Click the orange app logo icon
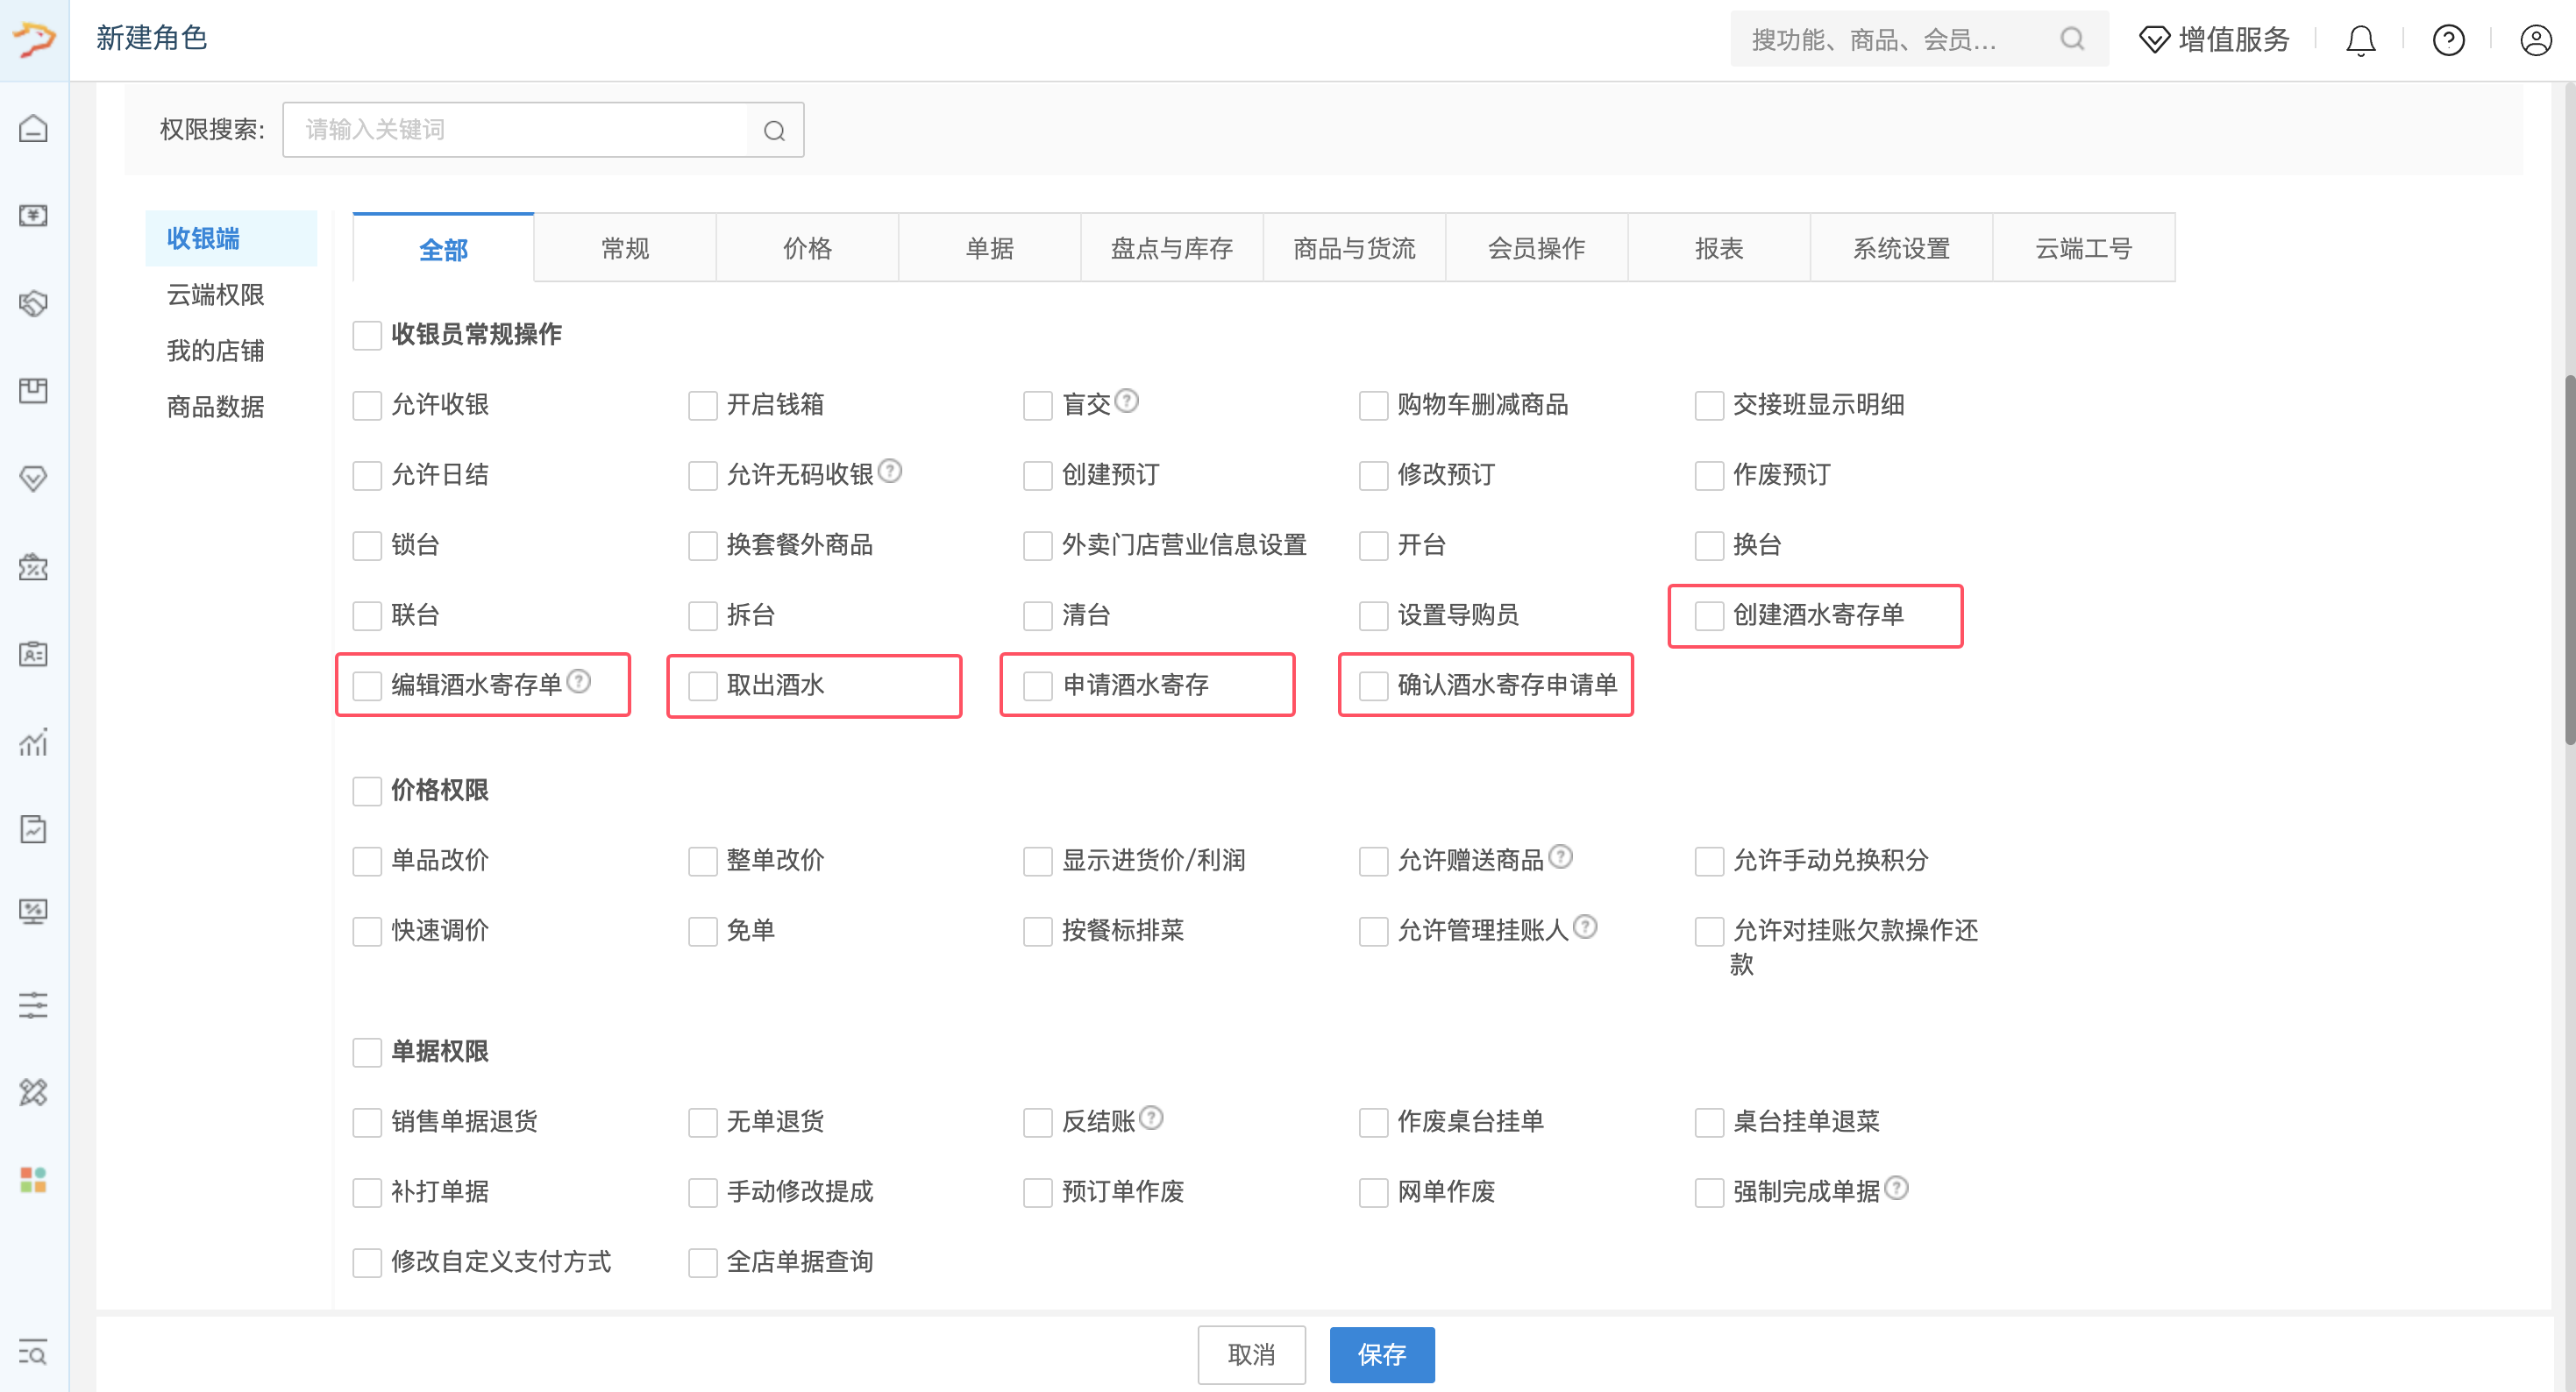 click(34, 39)
